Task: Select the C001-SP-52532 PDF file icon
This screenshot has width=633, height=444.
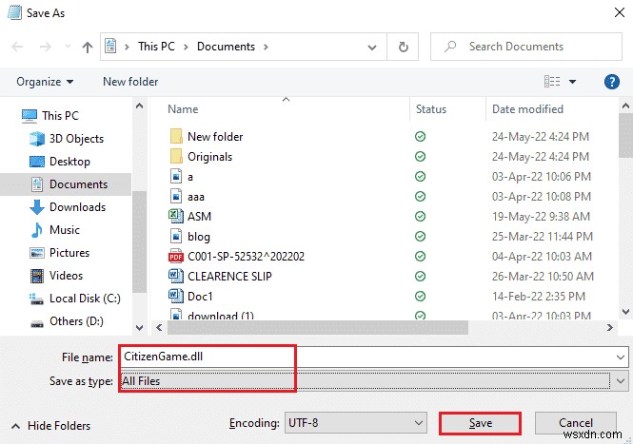Action: click(x=176, y=257)
